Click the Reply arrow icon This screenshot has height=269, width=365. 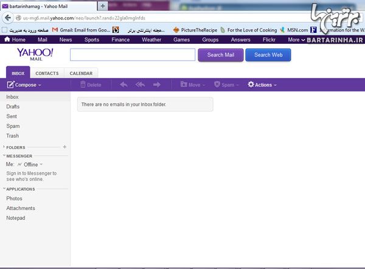(123, 85)
